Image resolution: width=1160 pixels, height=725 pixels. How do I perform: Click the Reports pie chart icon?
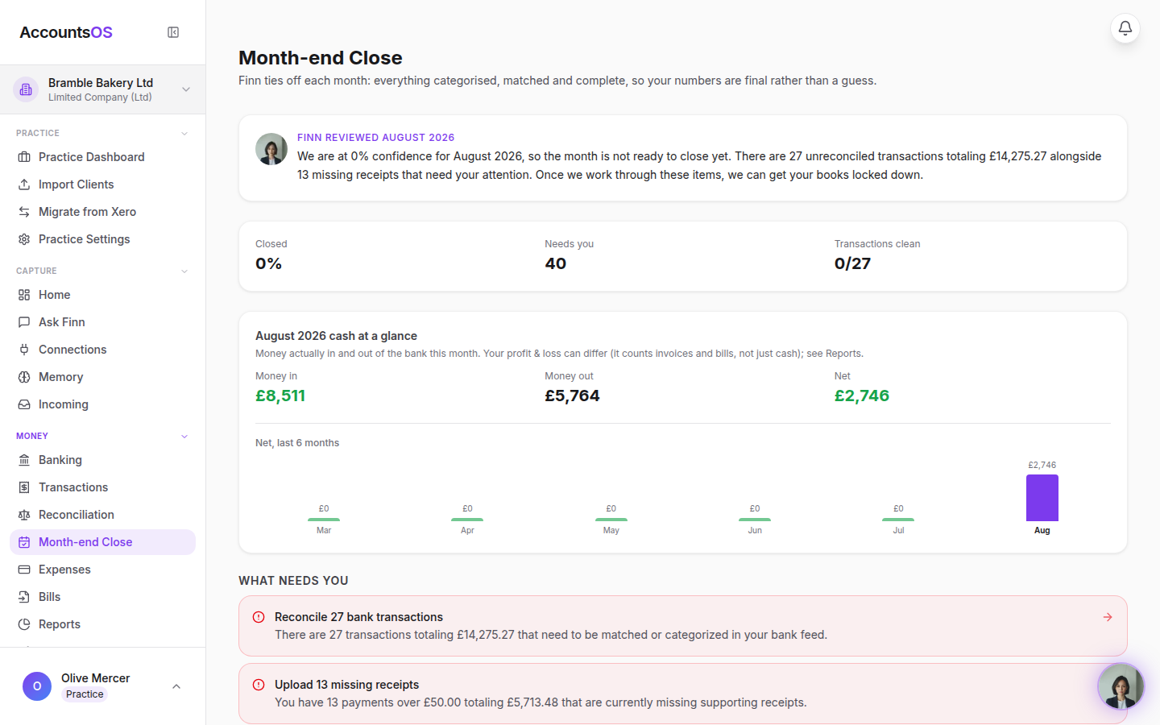24,624
